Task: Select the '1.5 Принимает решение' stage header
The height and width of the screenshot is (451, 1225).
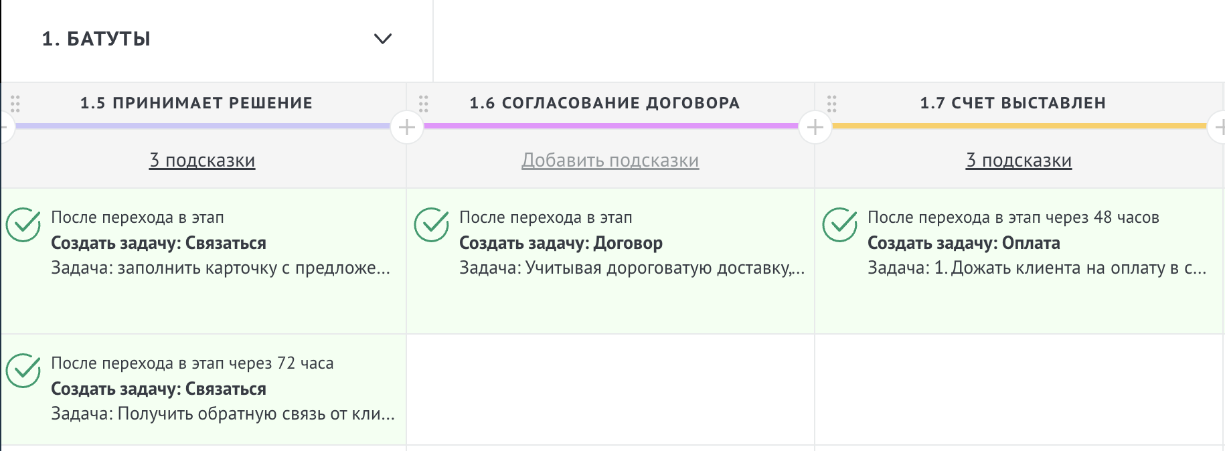Action: [x=196, y=103]
